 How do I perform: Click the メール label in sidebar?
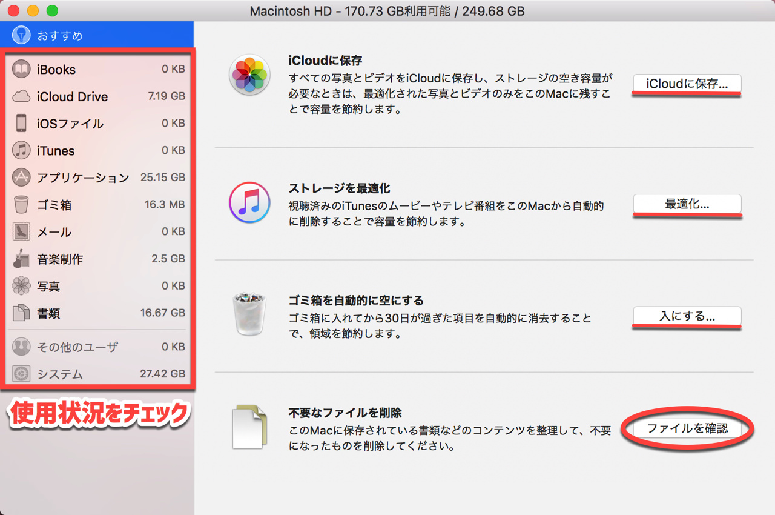point(54,232)
